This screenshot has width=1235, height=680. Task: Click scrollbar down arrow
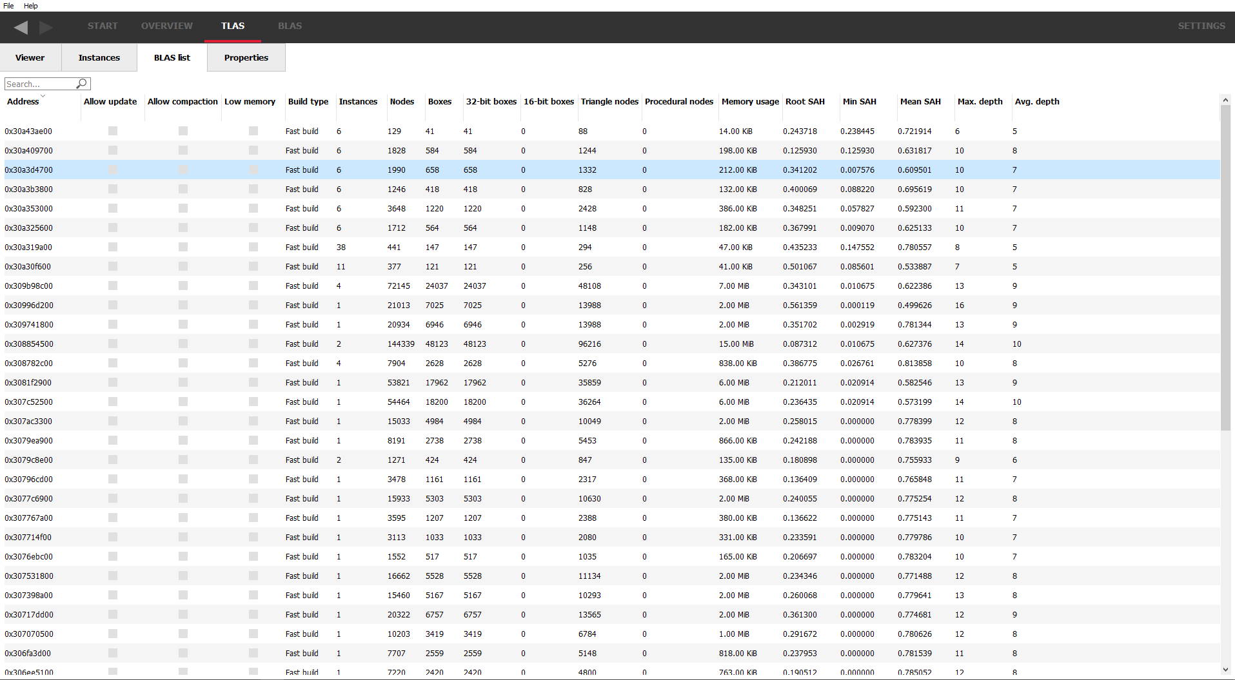tap(1225, 670)
